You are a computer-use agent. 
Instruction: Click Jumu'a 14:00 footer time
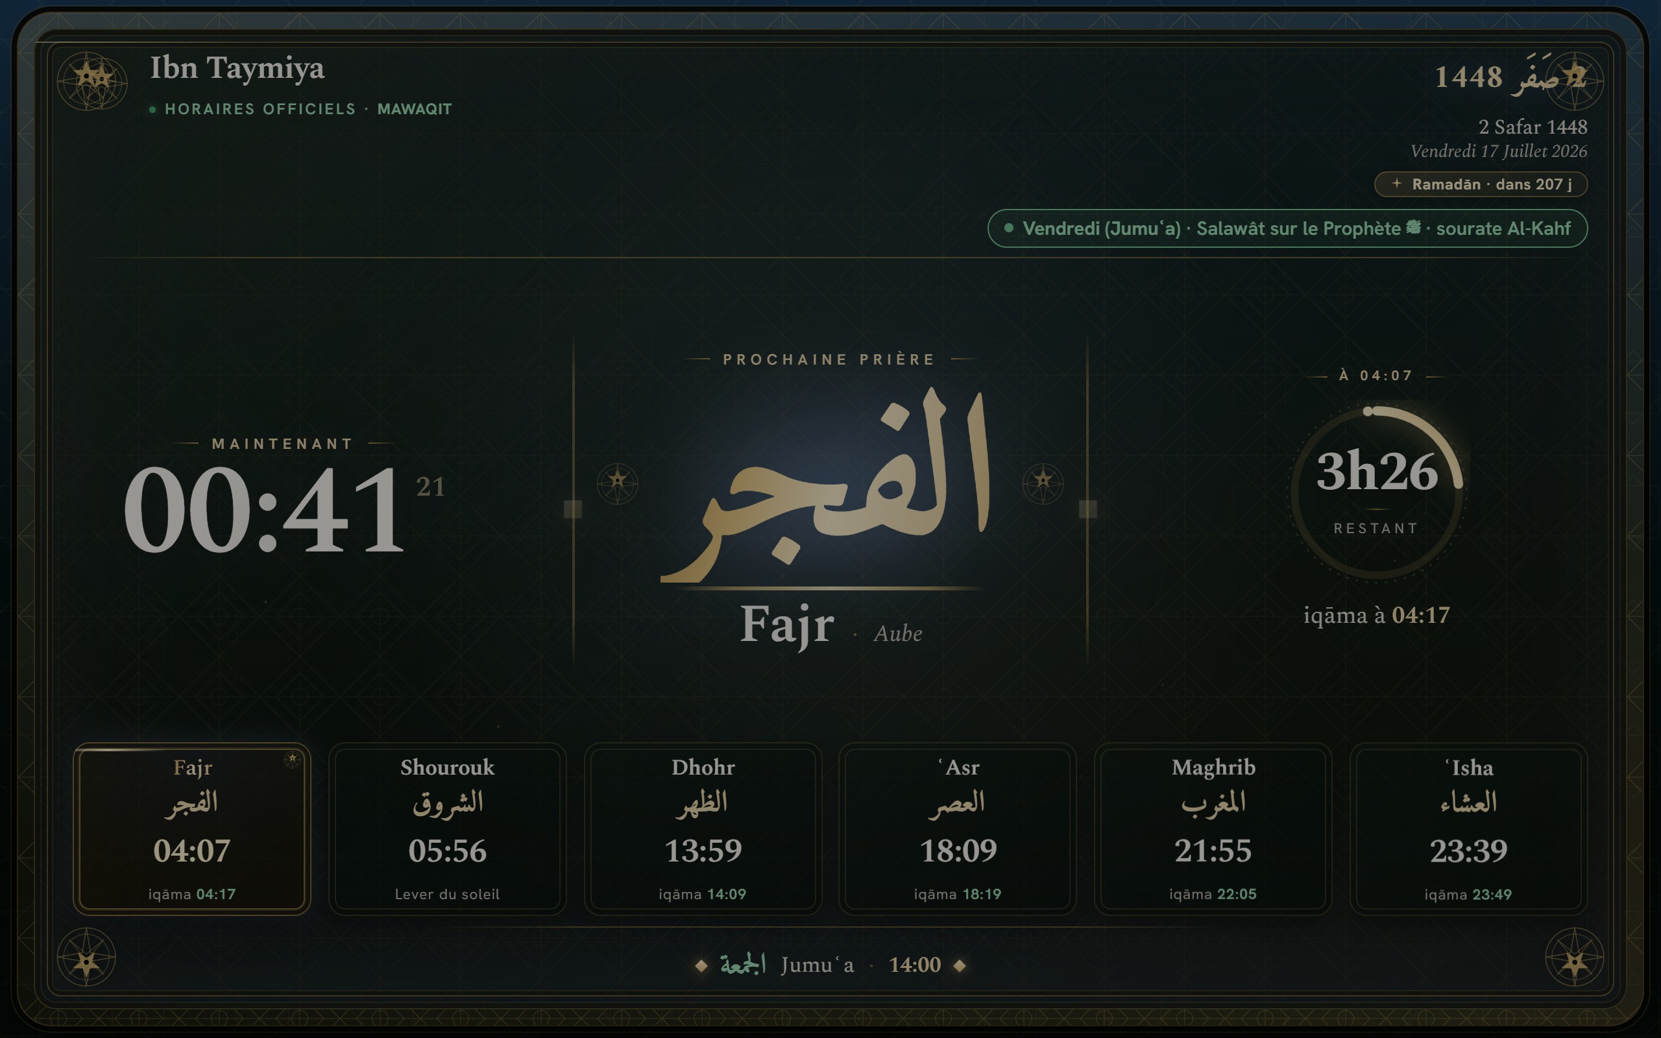coord(915,965)
